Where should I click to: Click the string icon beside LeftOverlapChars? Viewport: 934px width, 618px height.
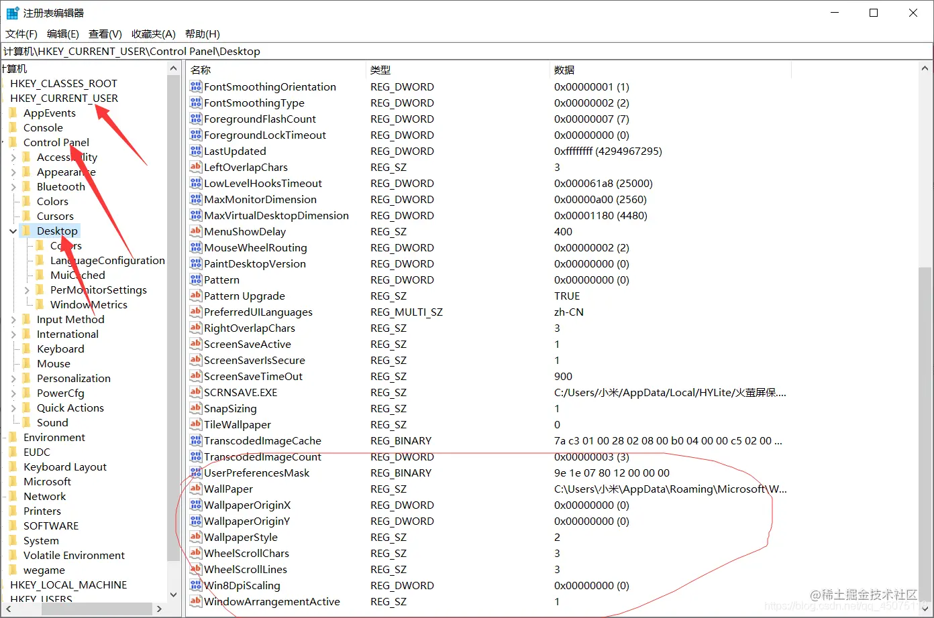tap(196, 167)
